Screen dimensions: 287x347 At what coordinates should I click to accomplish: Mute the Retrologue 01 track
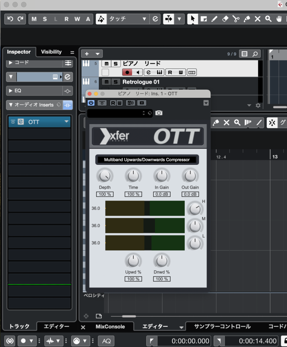click(107, 82)
